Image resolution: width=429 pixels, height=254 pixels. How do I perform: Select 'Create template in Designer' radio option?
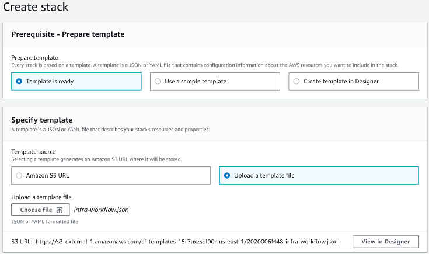(x=354, y=81)
